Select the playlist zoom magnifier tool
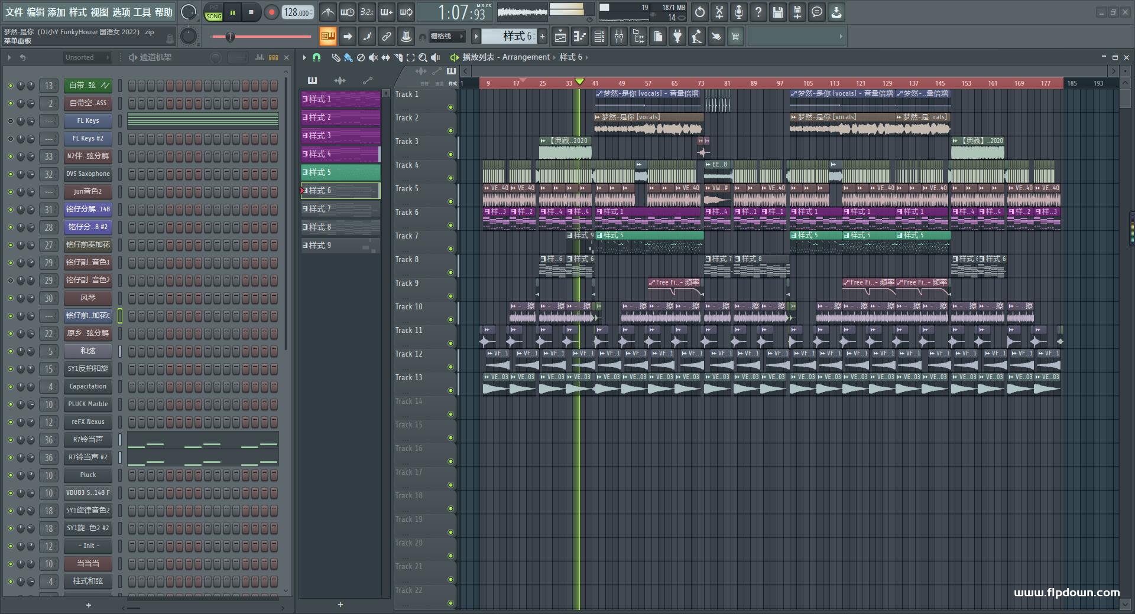Image resolution: width=1135 pixels, height=614 pixels. (x=423, y=57)
